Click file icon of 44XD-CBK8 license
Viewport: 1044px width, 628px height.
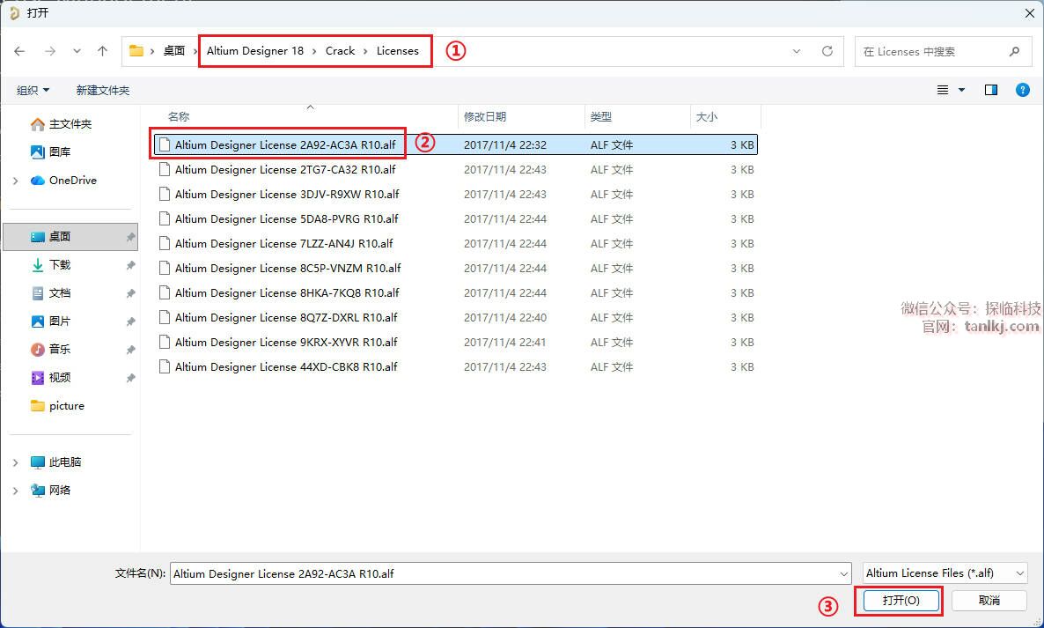coord(164,366)
